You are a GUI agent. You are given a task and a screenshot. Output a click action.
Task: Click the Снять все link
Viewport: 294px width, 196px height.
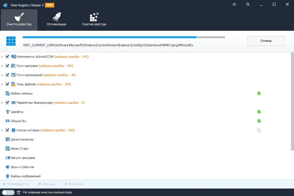(76, 184)
